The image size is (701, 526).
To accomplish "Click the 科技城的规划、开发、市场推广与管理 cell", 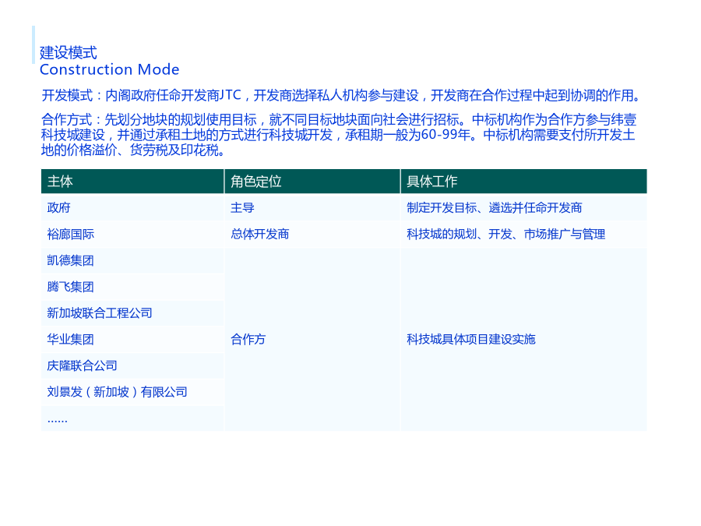I will click(x=523, y=234).
